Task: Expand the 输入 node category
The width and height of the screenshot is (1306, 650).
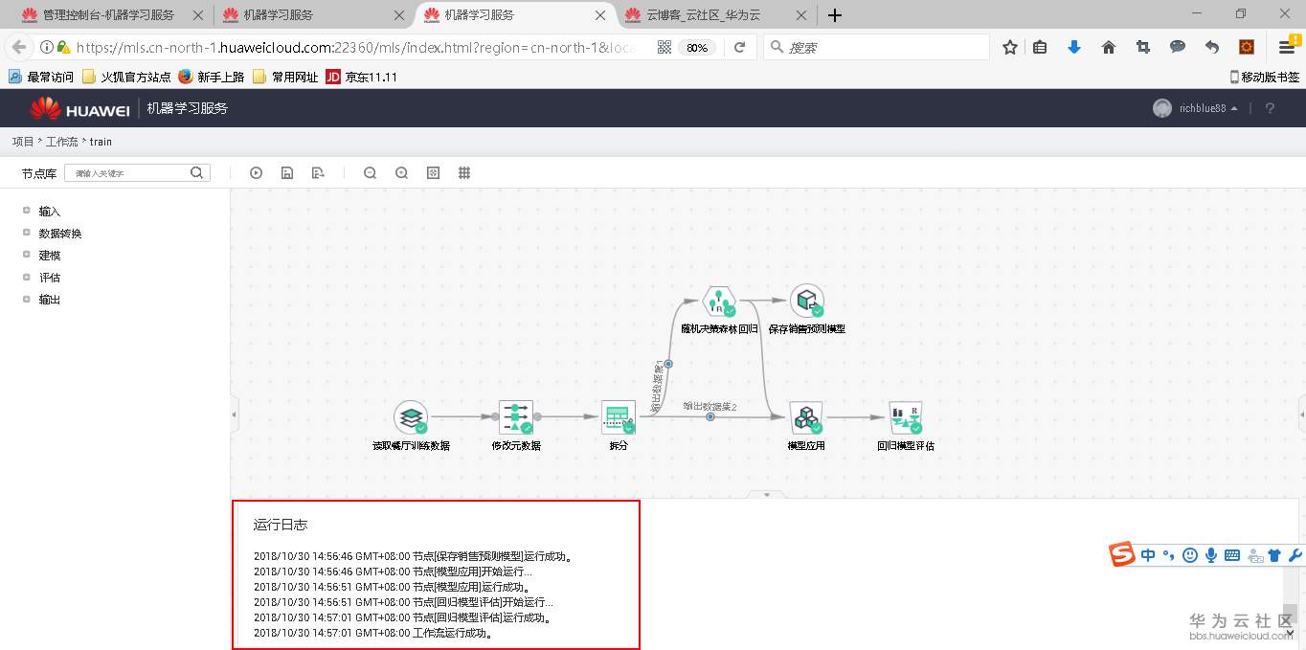Action: coord(27,211)
